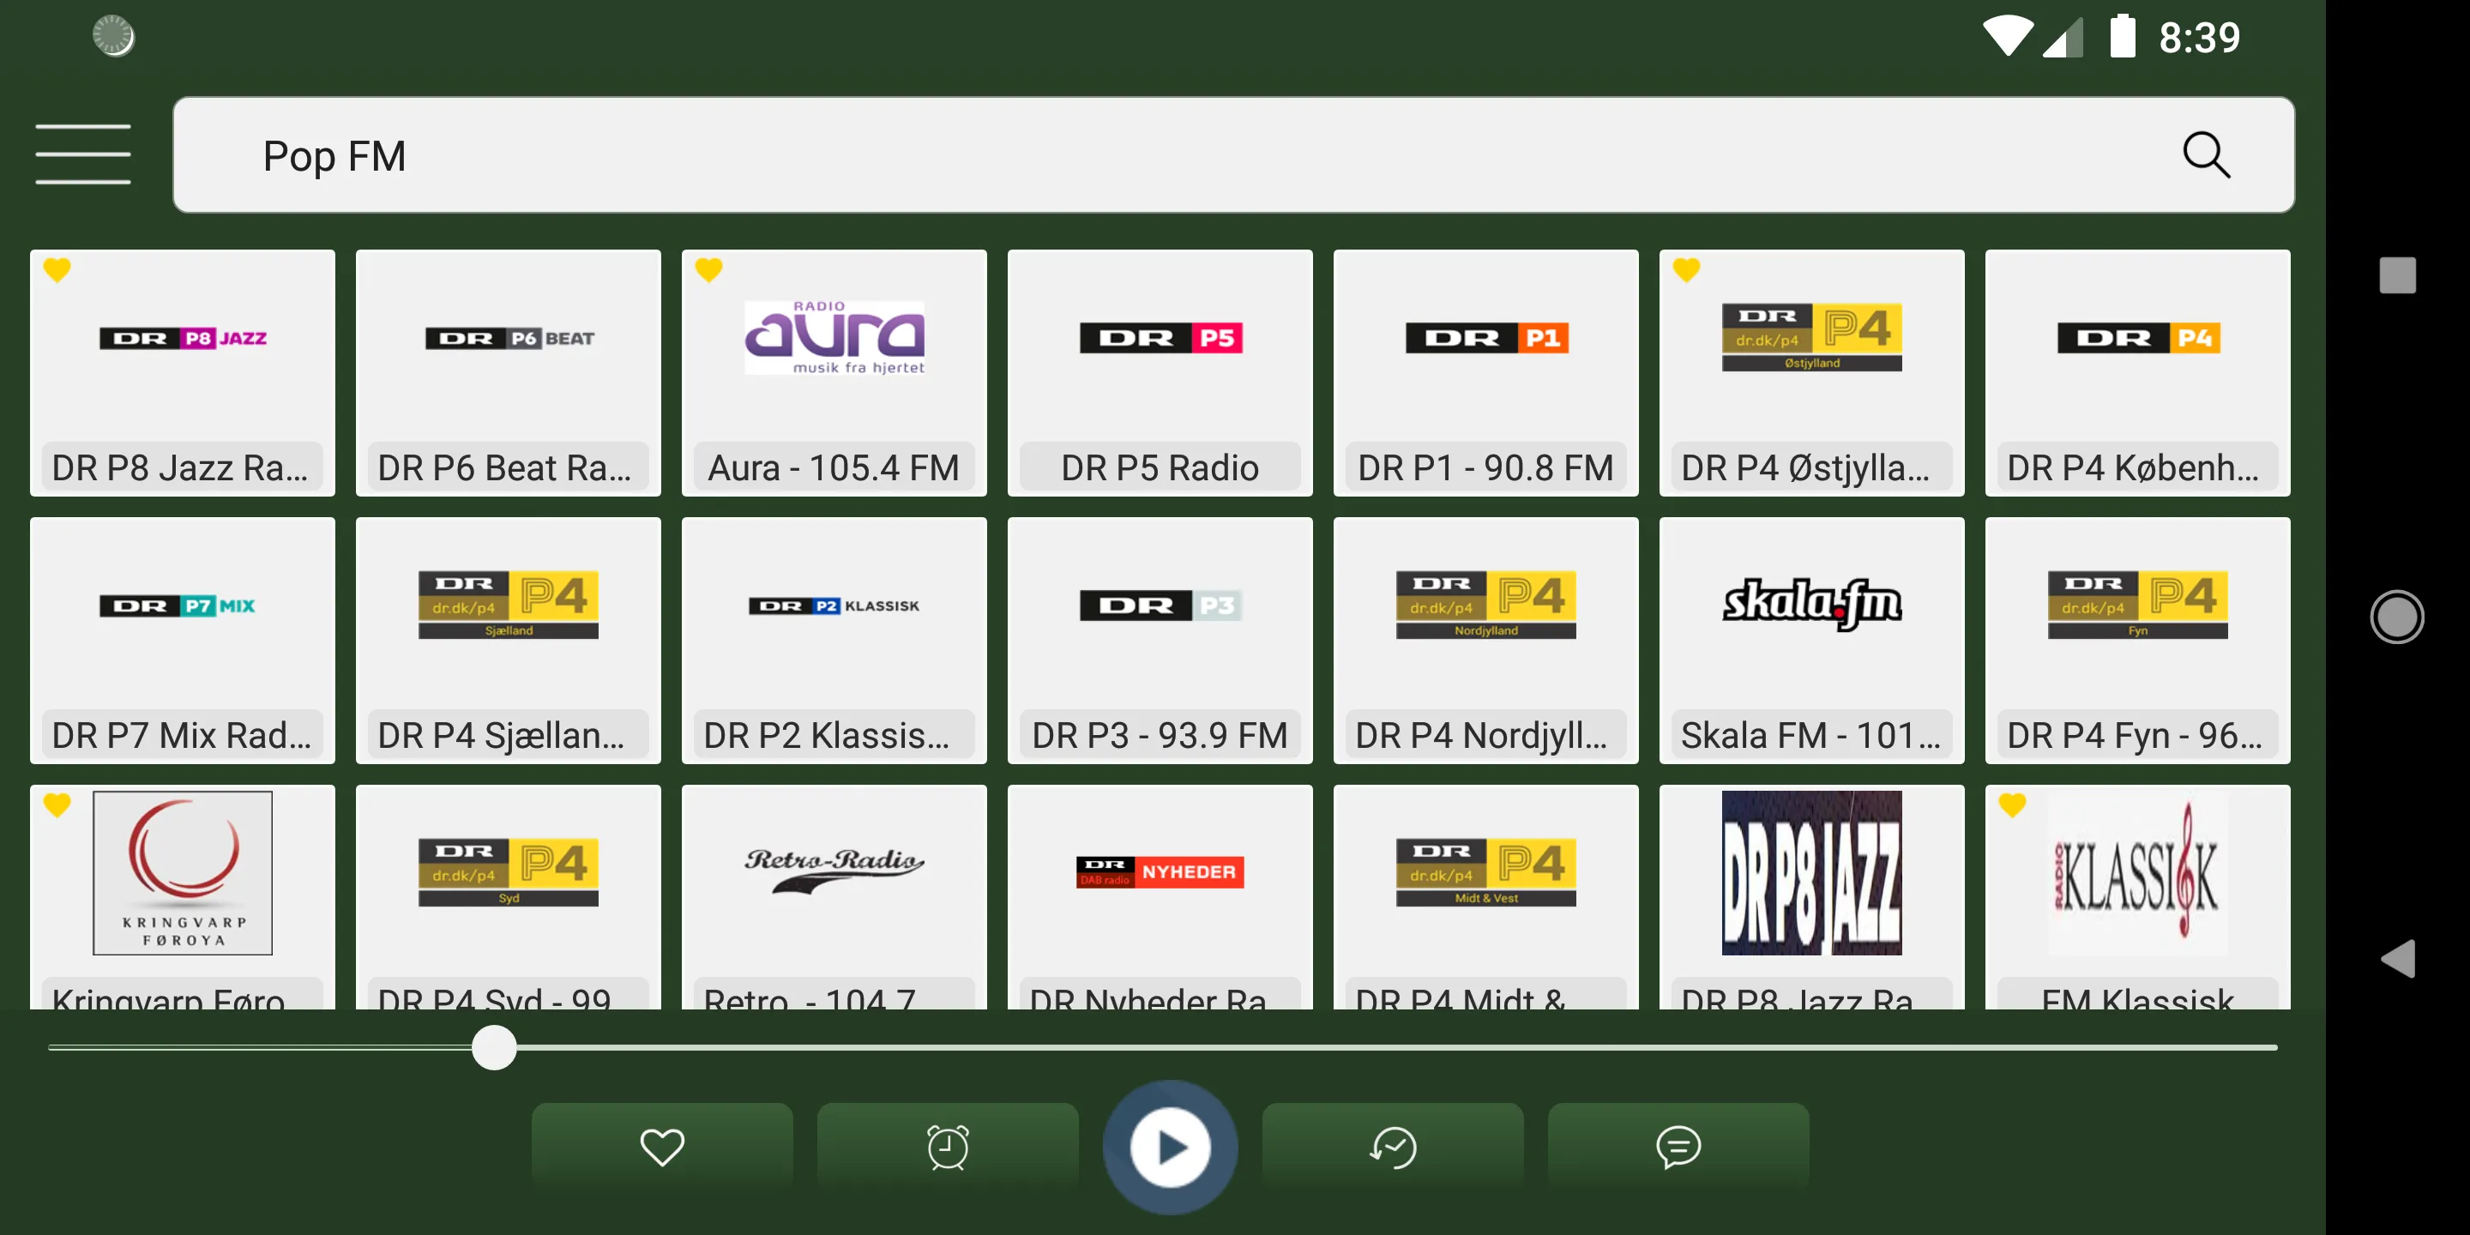
Task: Select the DR P2 Klassisk station
Action: (834, 641)
